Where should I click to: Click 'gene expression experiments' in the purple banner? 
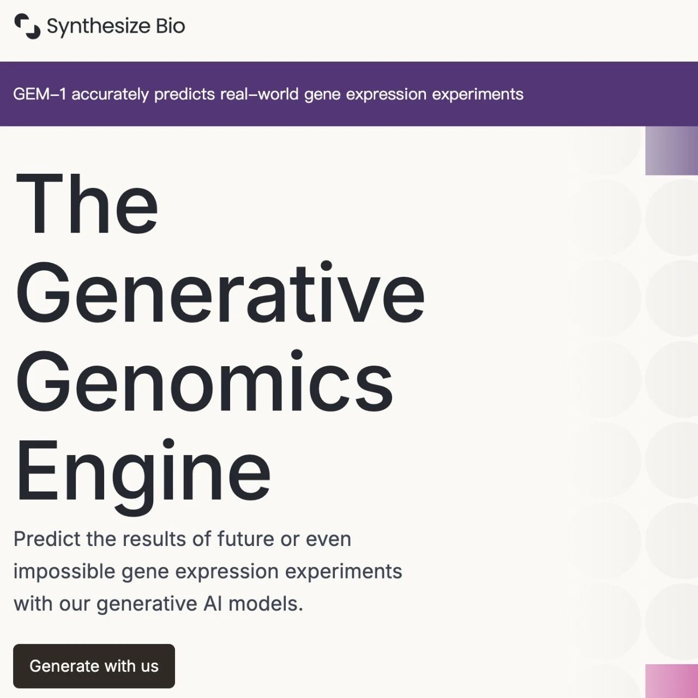414,94
